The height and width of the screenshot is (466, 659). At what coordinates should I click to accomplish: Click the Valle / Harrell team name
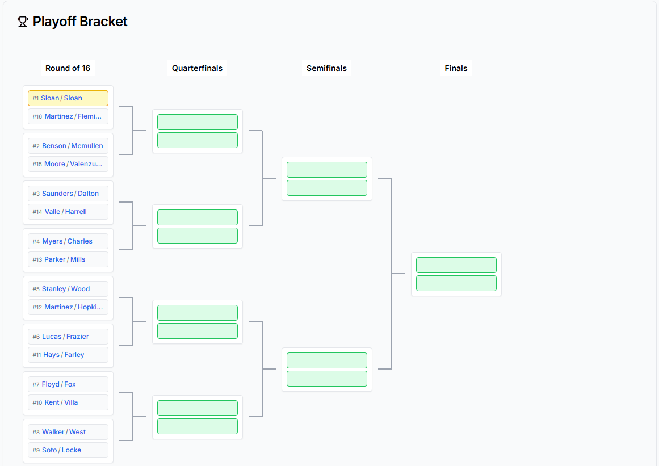click(68, 211)
